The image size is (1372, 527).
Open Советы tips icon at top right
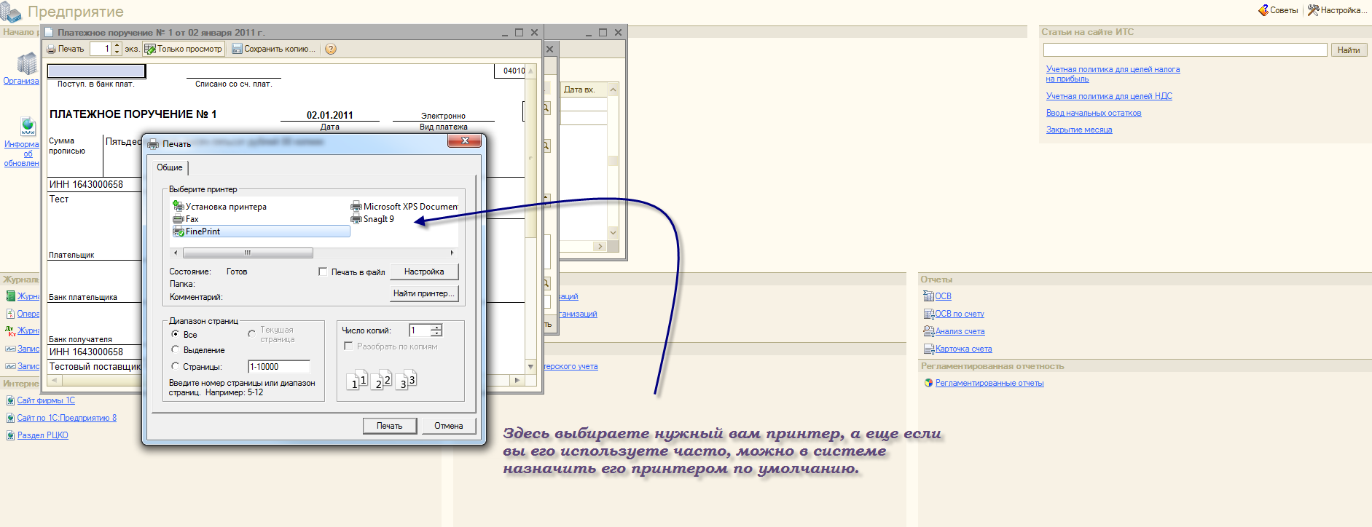pos(1263,10)
